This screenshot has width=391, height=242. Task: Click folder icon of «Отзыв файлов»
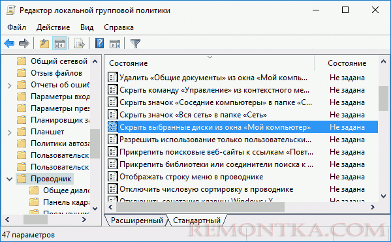22,73
